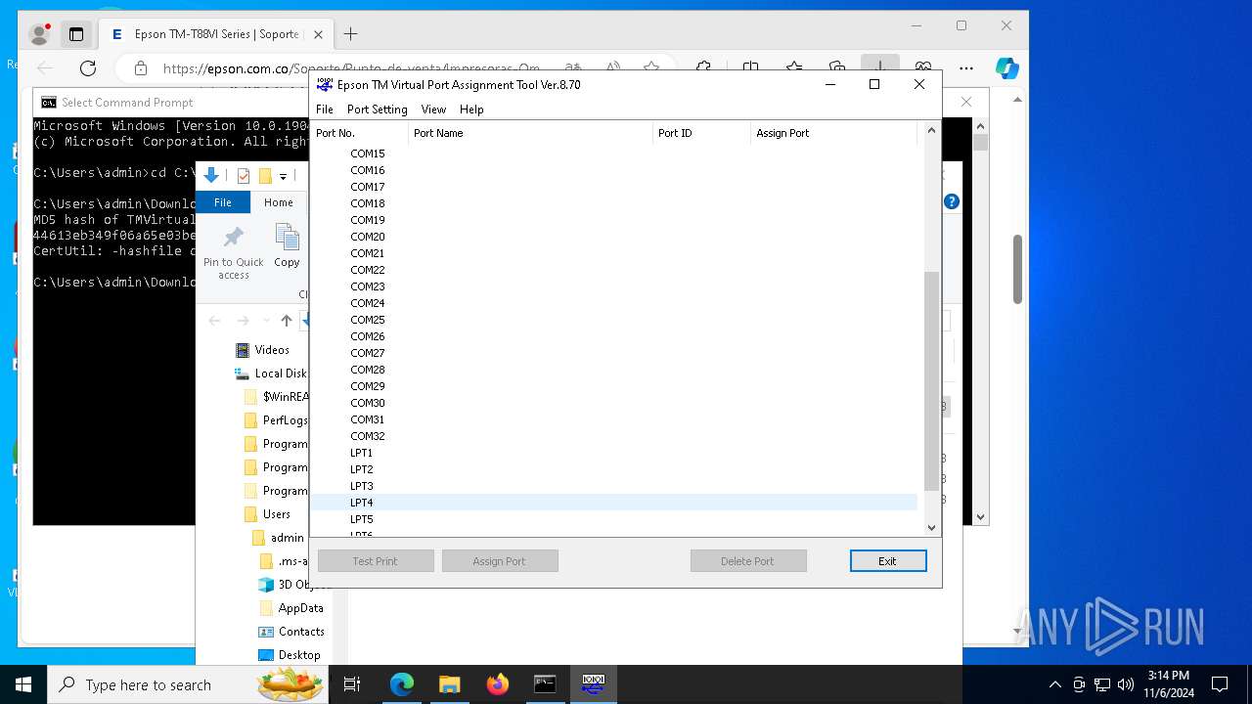Open Edge Settings and more menu
Image resolution: width=1252 pixels, height=704 pixels.
click(966, 68)
